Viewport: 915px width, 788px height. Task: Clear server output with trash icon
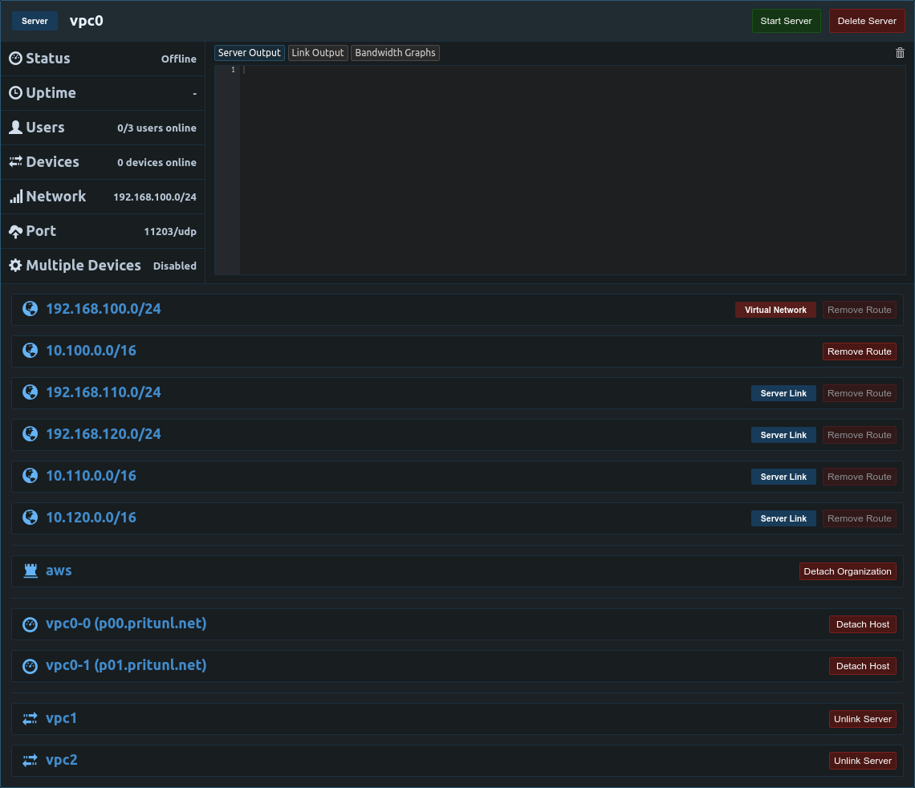coord(899,53)
